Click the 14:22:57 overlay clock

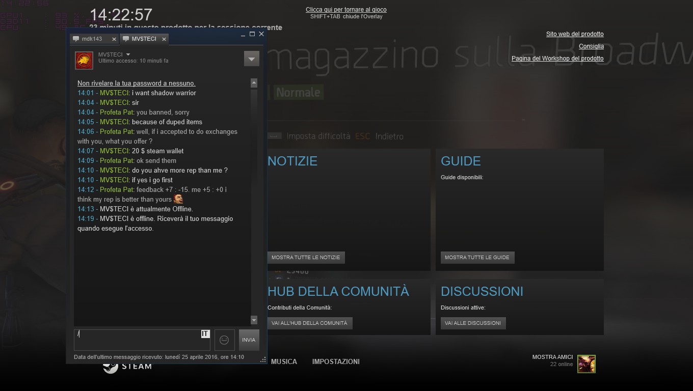[x=121, y=14]
